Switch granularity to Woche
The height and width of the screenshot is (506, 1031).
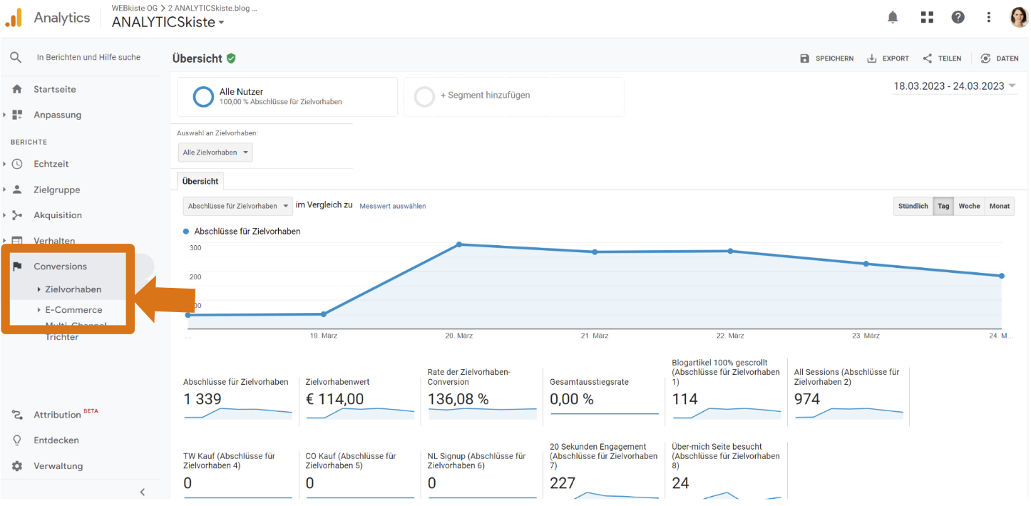point(969,206)
